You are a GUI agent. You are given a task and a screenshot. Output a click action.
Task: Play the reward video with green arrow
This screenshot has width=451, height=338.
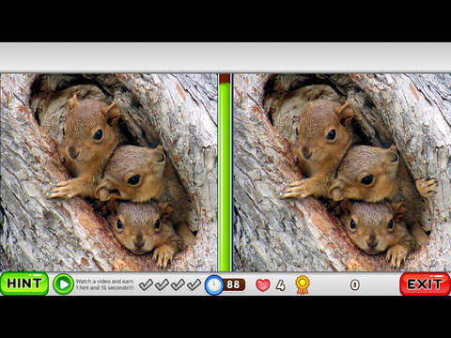(x=63, y=284)
